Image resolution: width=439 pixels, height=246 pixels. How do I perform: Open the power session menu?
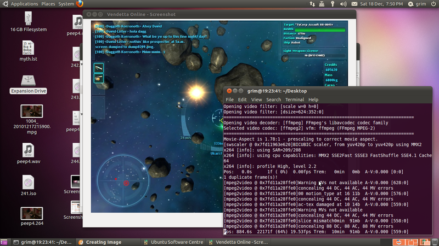[x=433, y=4]
